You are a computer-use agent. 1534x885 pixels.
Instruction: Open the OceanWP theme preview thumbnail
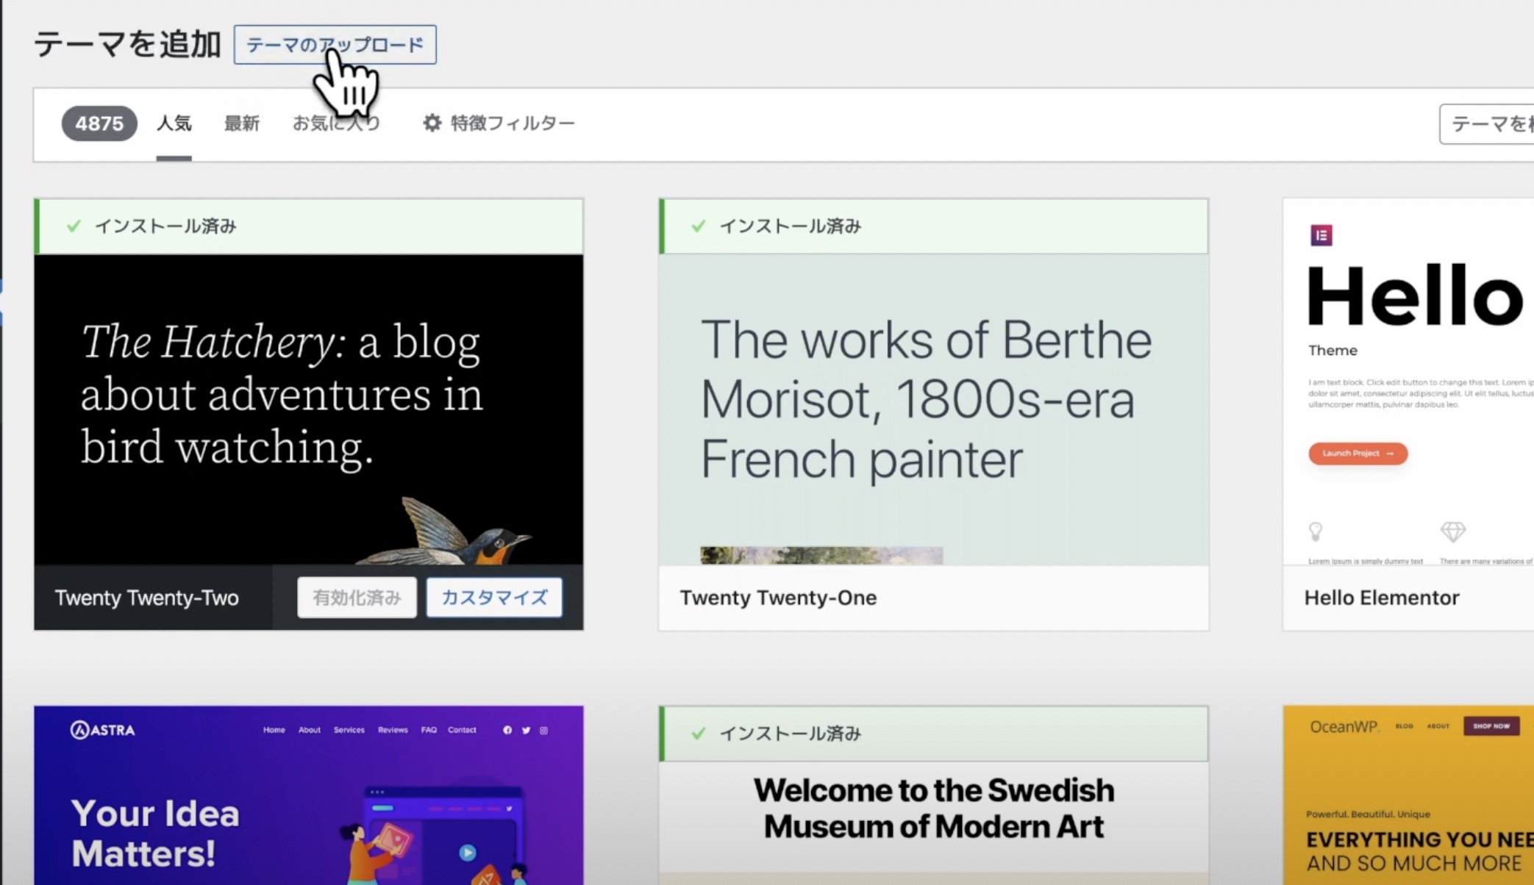click(1408, 795)
